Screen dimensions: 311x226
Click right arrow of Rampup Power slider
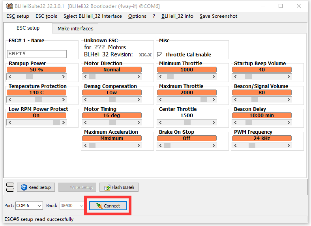(64, 77)
